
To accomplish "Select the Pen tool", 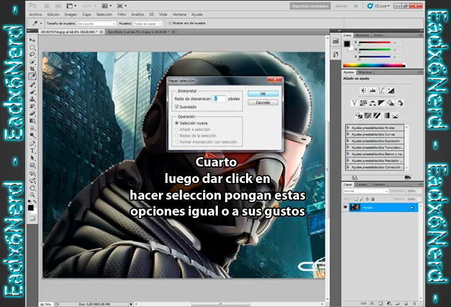I will (32, 143).
